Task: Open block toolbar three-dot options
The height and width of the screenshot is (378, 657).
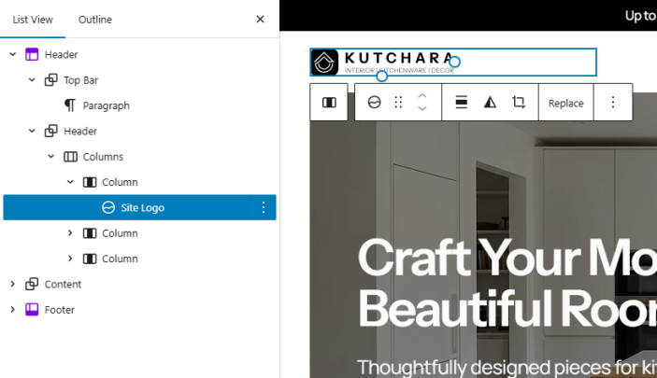Action: point(613,102)
